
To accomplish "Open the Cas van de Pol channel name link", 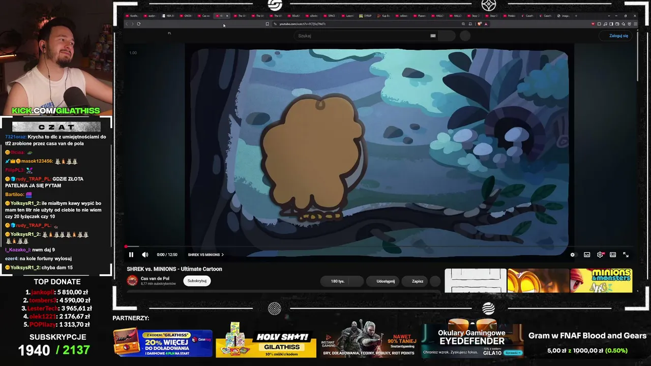I will coord(155,279).
